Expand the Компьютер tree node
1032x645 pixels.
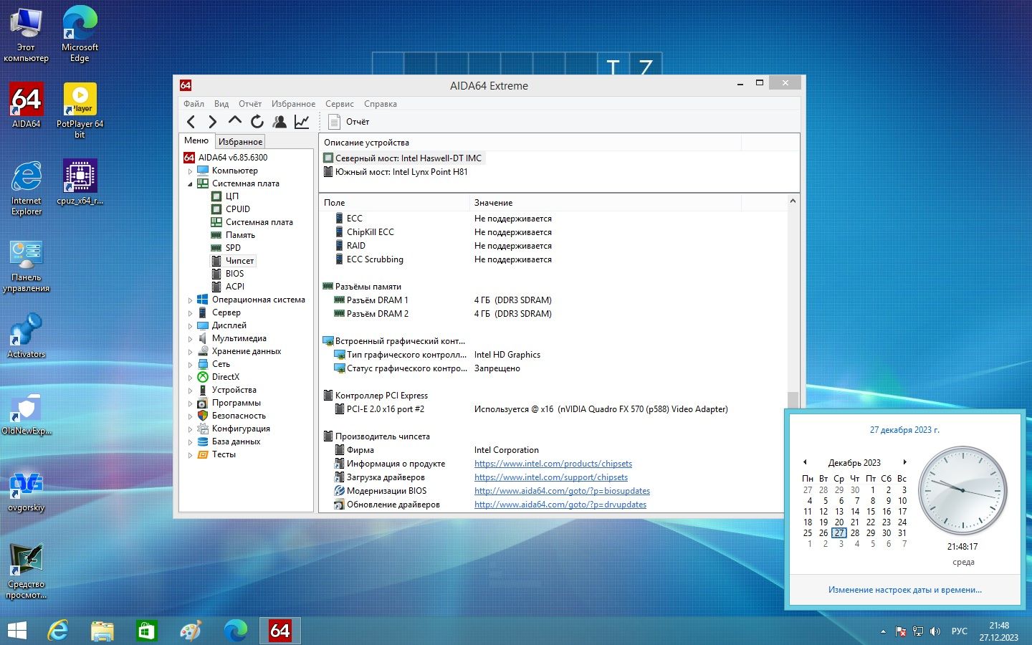(x=190, y=171)
